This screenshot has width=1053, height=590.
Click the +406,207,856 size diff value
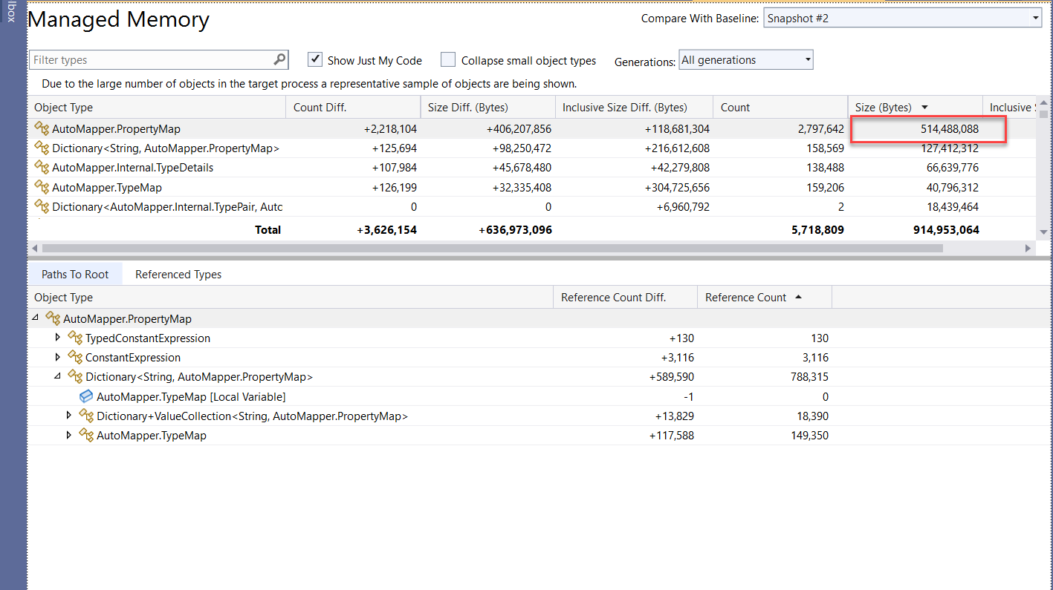click(x=519, y=128)
